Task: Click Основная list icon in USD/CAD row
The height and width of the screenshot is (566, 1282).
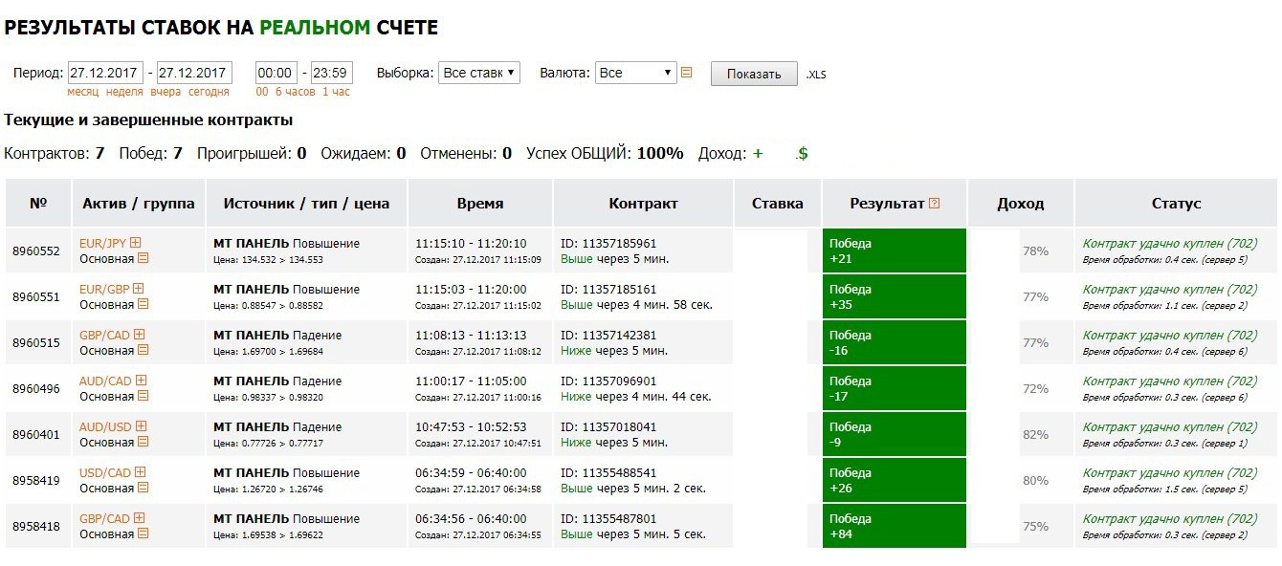Action: coord(144,488)
